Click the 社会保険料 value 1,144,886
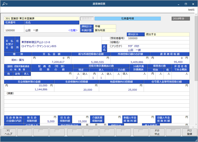 click(41, 90)
